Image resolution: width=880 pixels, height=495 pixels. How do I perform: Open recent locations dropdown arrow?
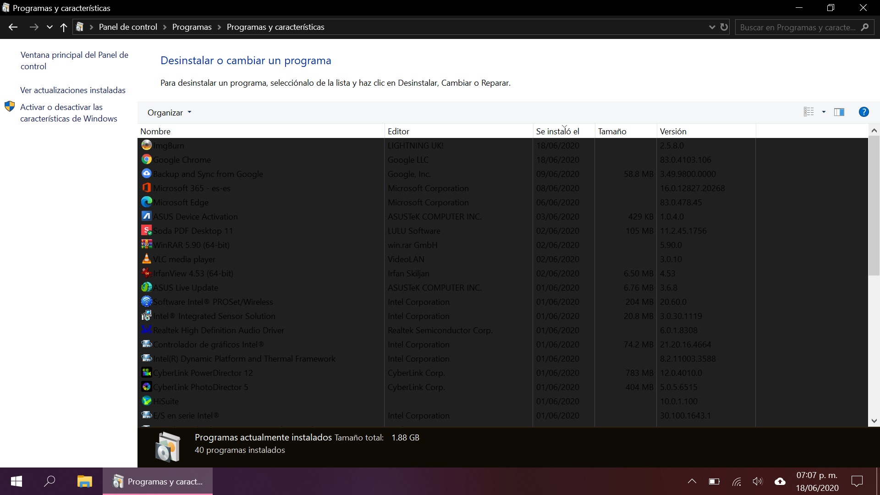49,27
